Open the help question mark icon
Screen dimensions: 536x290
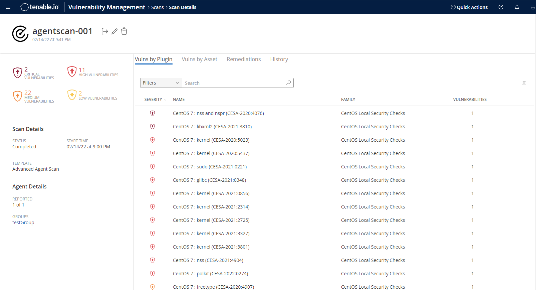coord(501,7)
